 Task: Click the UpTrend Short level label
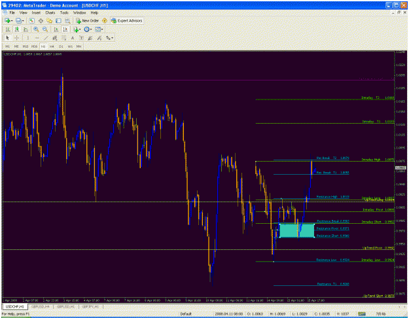tap(379, 296)
